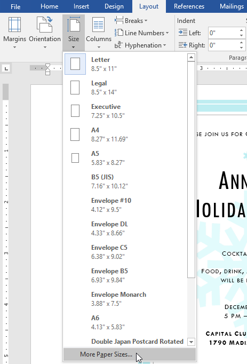Choose A6 paper size

(125, 322)
